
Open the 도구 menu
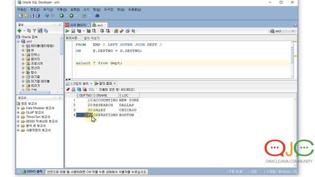[108, 9]
